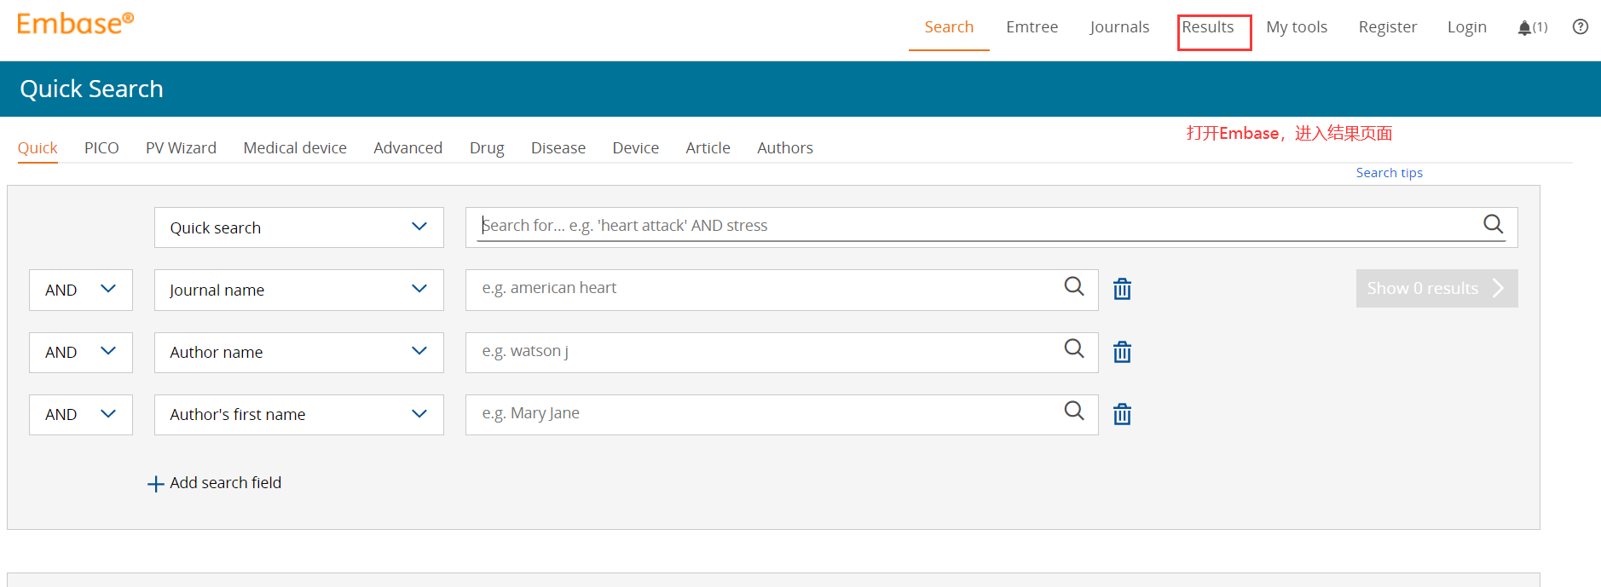Screen dimensions: 1601x587
Task: Switch to the PICO tab
Action: (x=101, y=147)
